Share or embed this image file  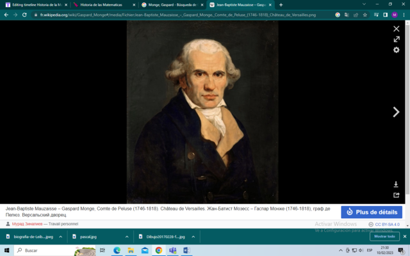(396, 195)
